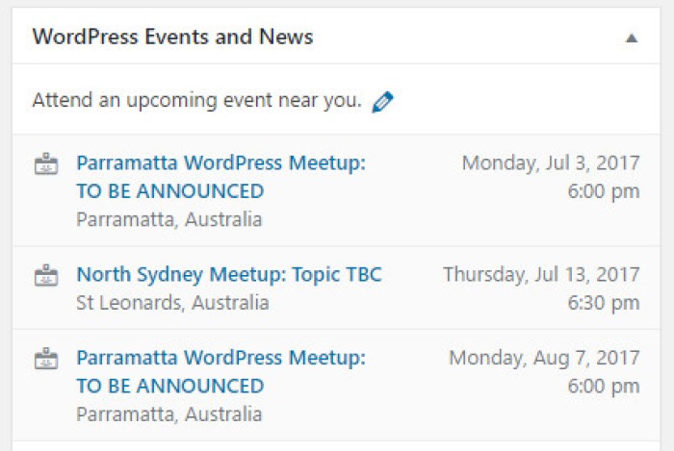Click the Monday, Aug 7, 2017 date
Image resolution: width=674 pixels, height=451 pixels.
(544, 358)
